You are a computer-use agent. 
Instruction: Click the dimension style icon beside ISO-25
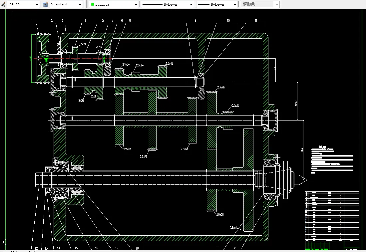[3, 4]
